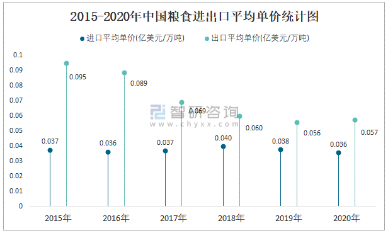Click the 2018年 import marker at 0.040

coord(223,147)
